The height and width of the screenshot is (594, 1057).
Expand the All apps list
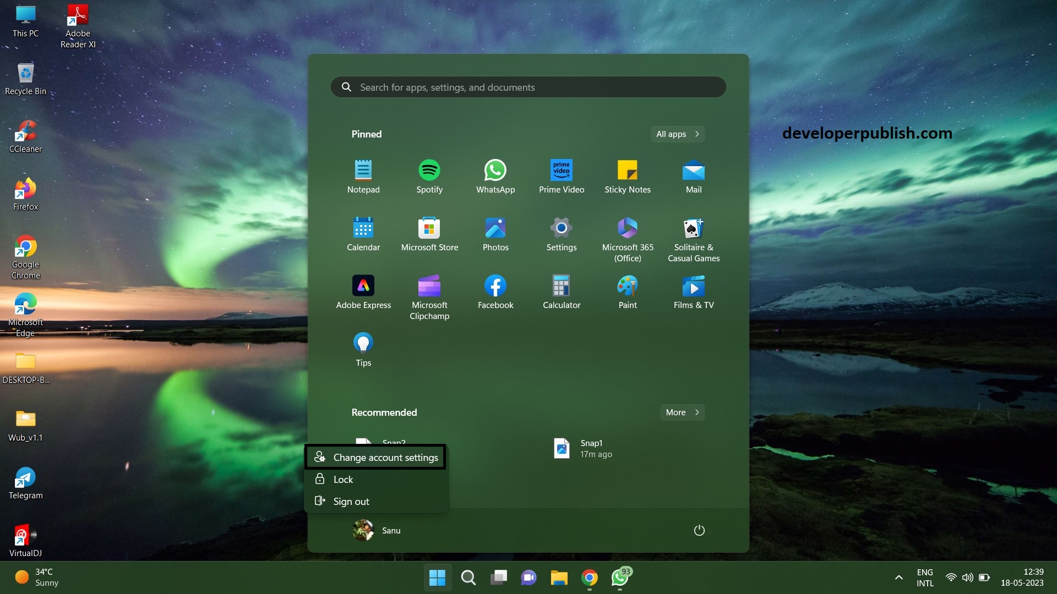[x=677, y=134]
